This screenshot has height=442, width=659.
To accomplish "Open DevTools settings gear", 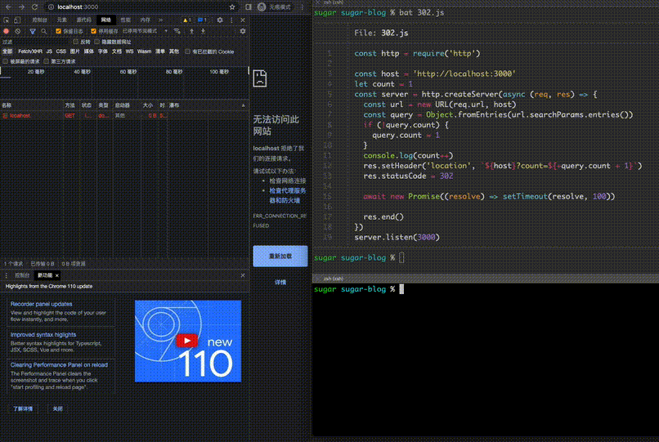I will (x=220, y=20).
